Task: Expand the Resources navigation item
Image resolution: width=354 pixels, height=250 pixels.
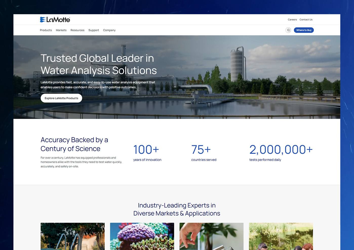Action: pos(77,30)
